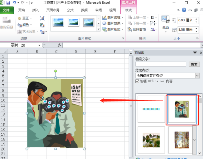
Task: Switch to the 审阅 ribbon tab
Action: [x=98, y=10]
